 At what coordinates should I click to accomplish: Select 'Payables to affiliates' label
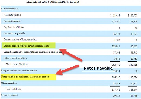(14, 27)
